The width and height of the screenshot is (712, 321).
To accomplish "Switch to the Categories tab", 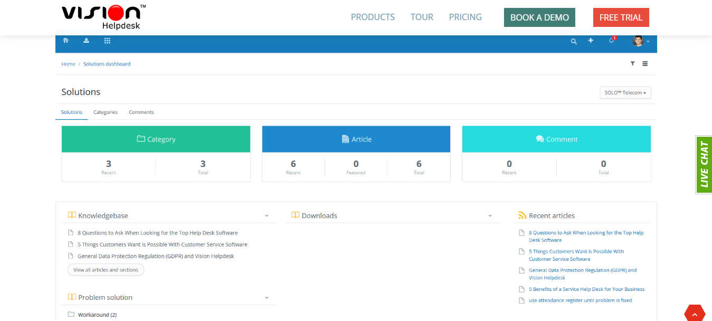I will pos(105,112).
